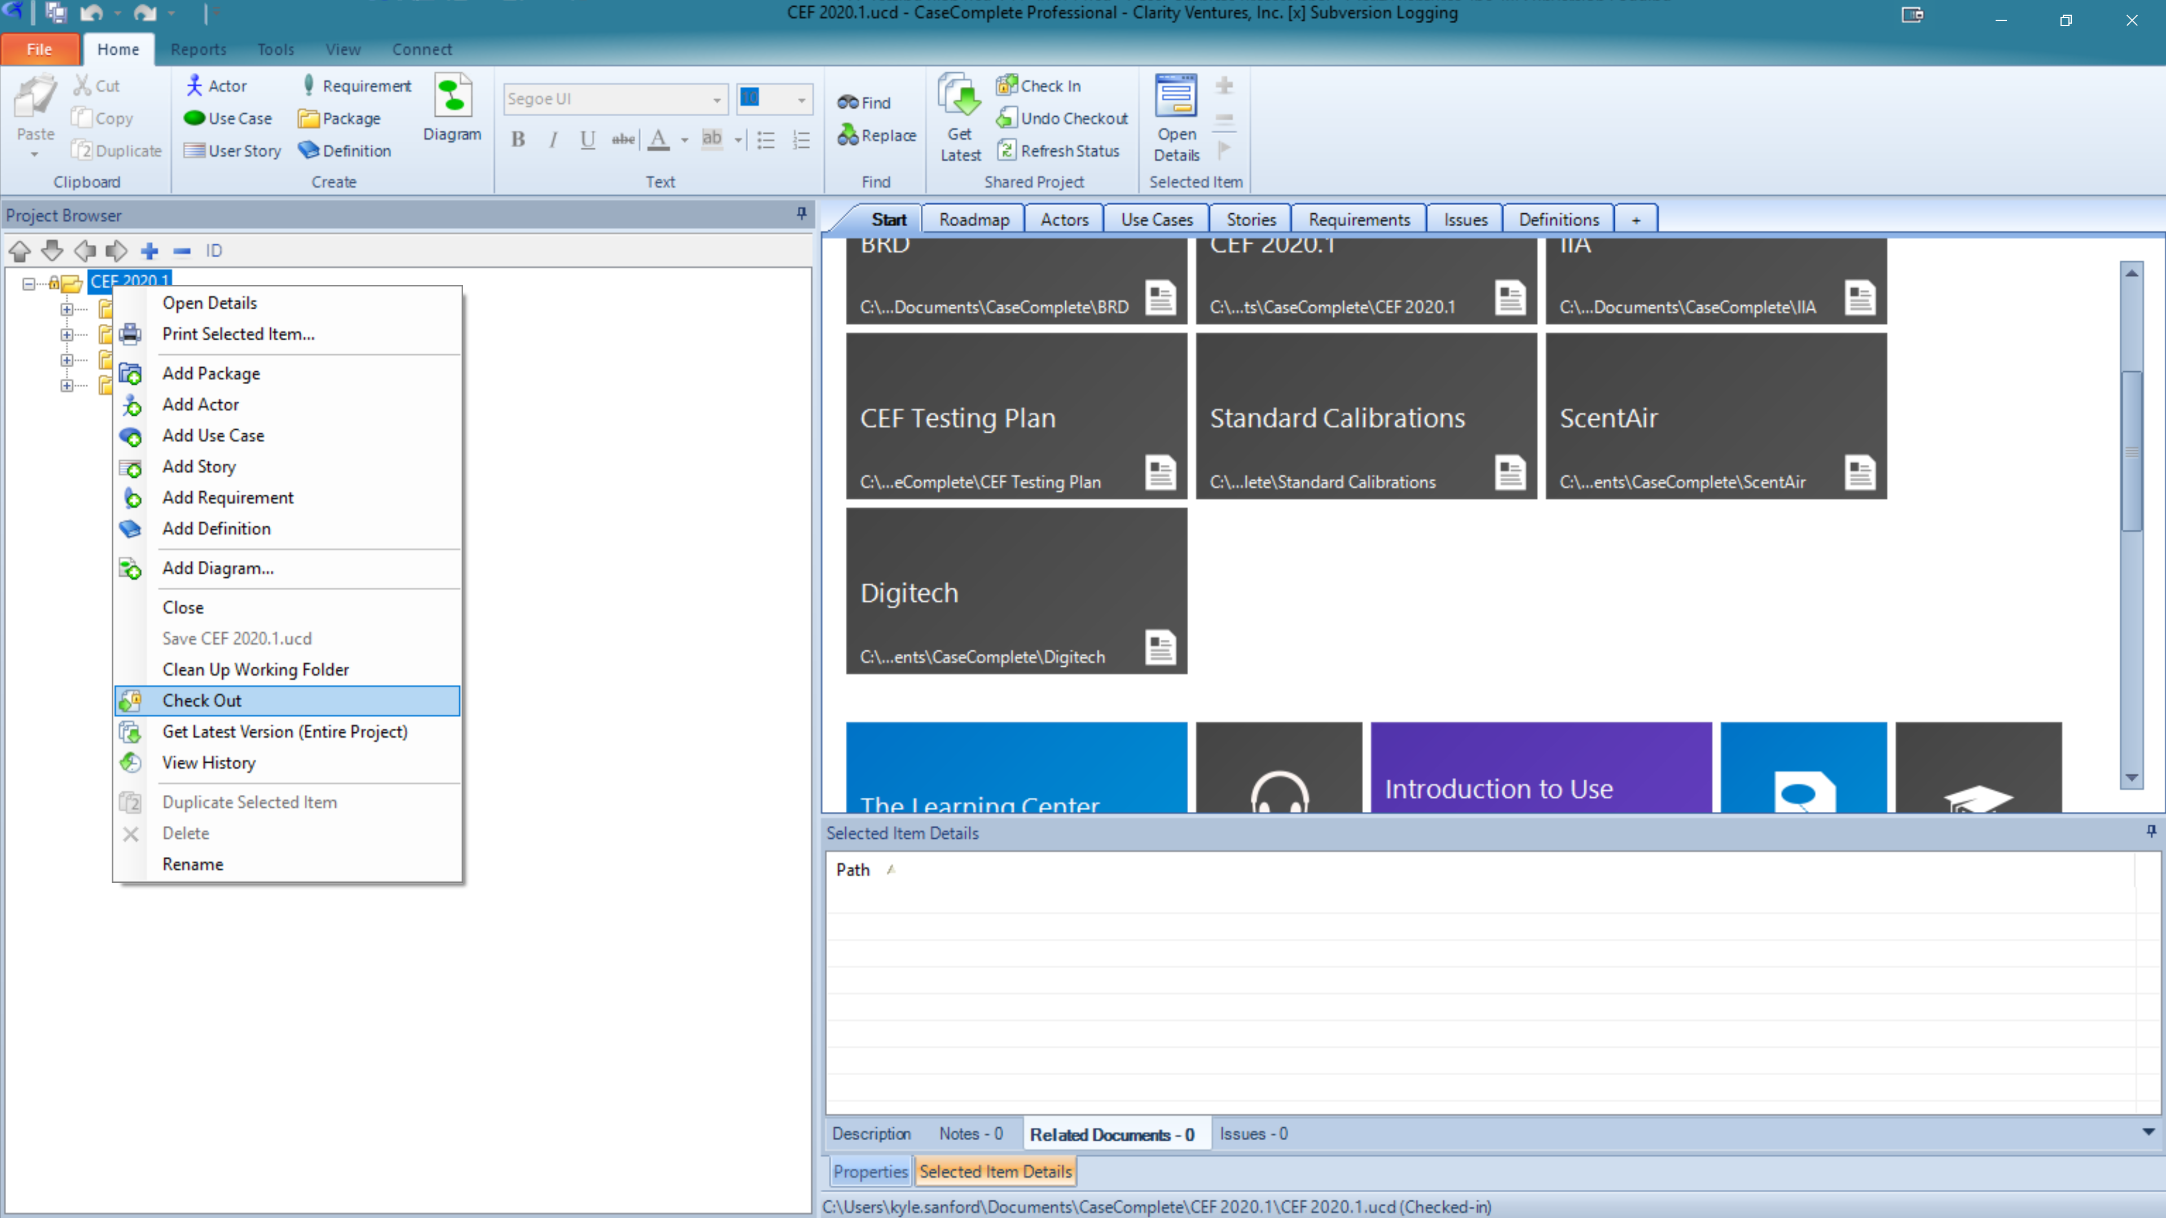
Task: Open the details tabs overflow dropdown arrow
Action: [x=2149, y=1132]
